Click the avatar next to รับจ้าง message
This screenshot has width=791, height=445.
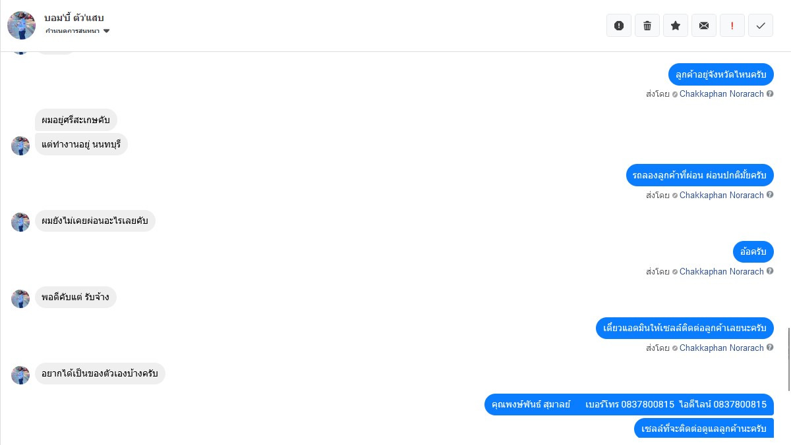click(x=20, y=299)
